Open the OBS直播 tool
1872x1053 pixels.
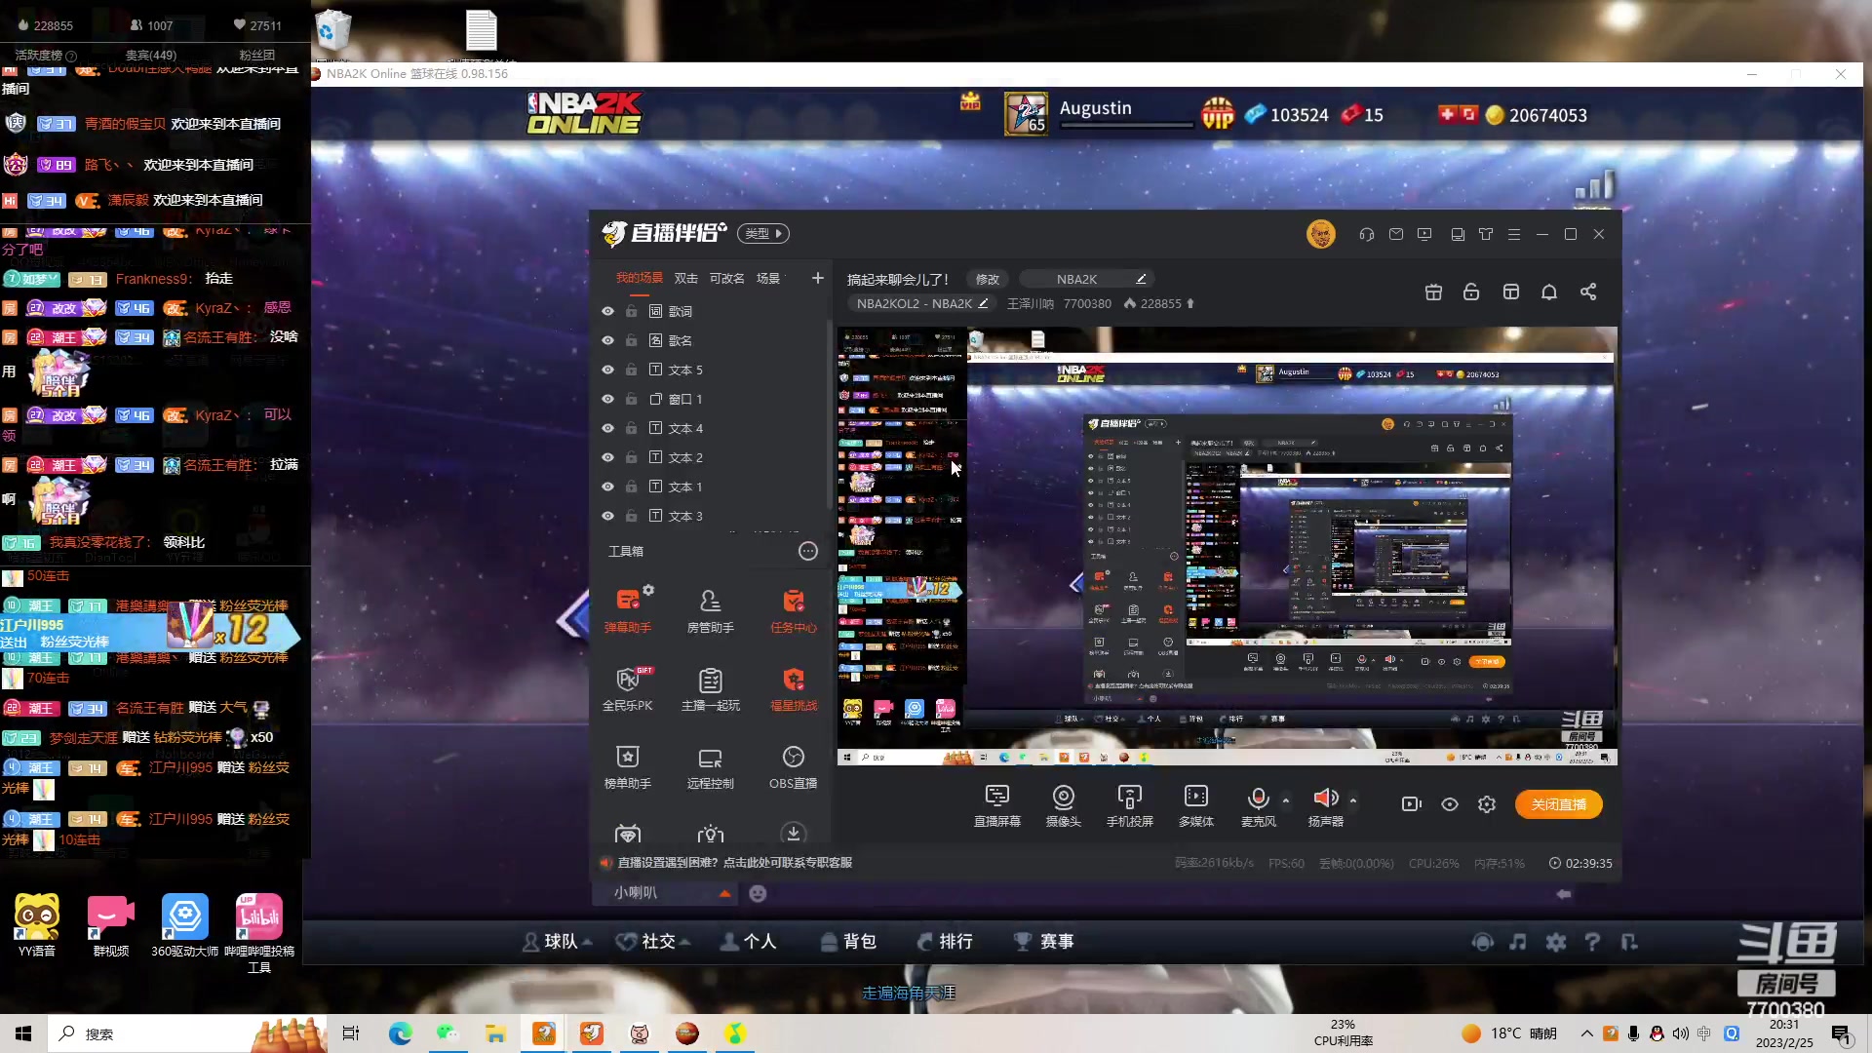pos(793,765)
